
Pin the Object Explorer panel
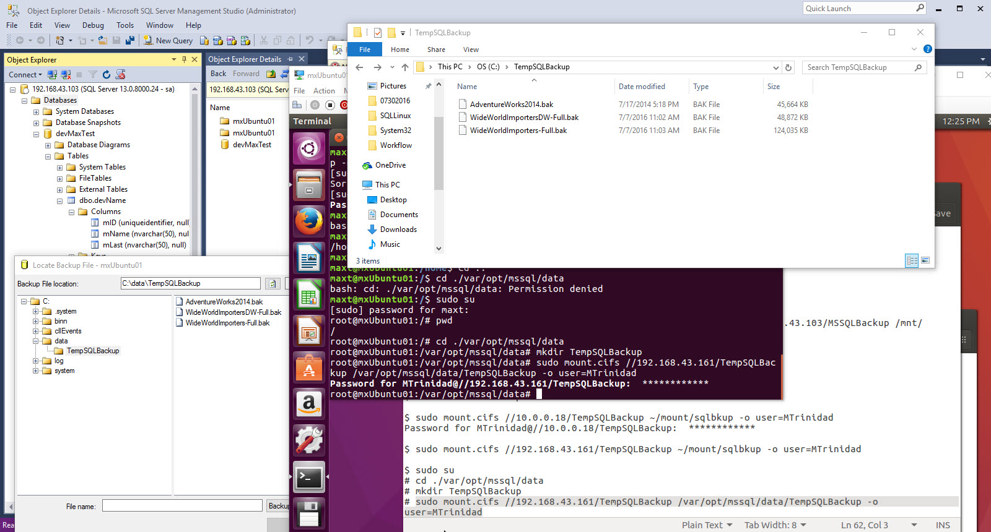[184, 59]
